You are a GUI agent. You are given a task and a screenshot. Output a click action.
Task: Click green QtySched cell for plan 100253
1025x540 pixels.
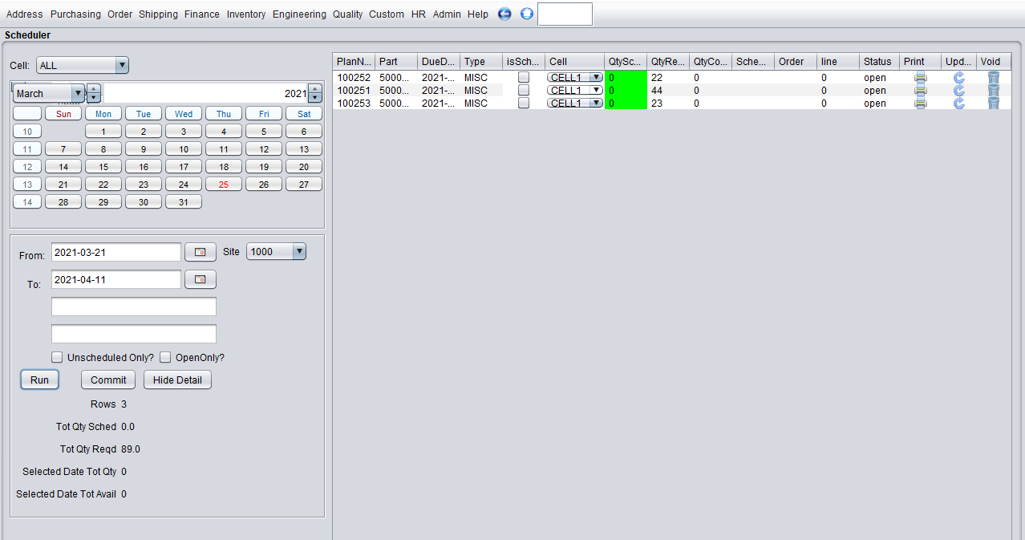click(626, 104)
